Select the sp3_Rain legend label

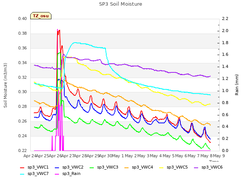point(71,174)
